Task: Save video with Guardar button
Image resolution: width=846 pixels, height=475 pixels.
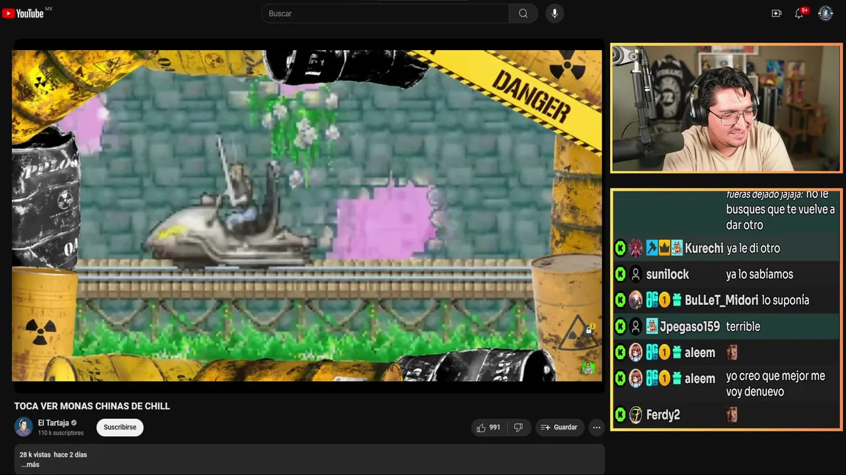Action: point(559,427)
